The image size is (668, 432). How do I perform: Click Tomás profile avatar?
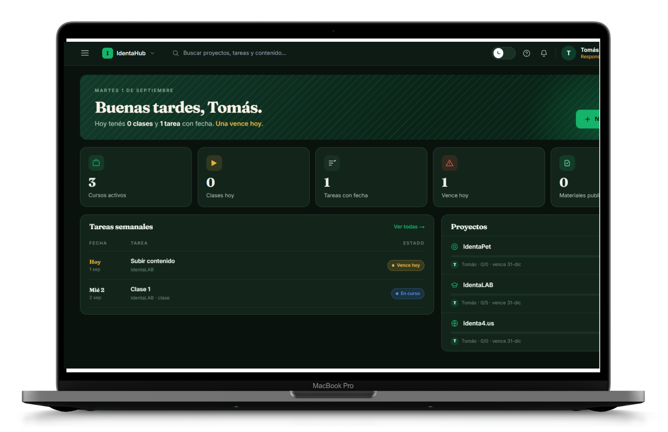(x=568, y=53)
